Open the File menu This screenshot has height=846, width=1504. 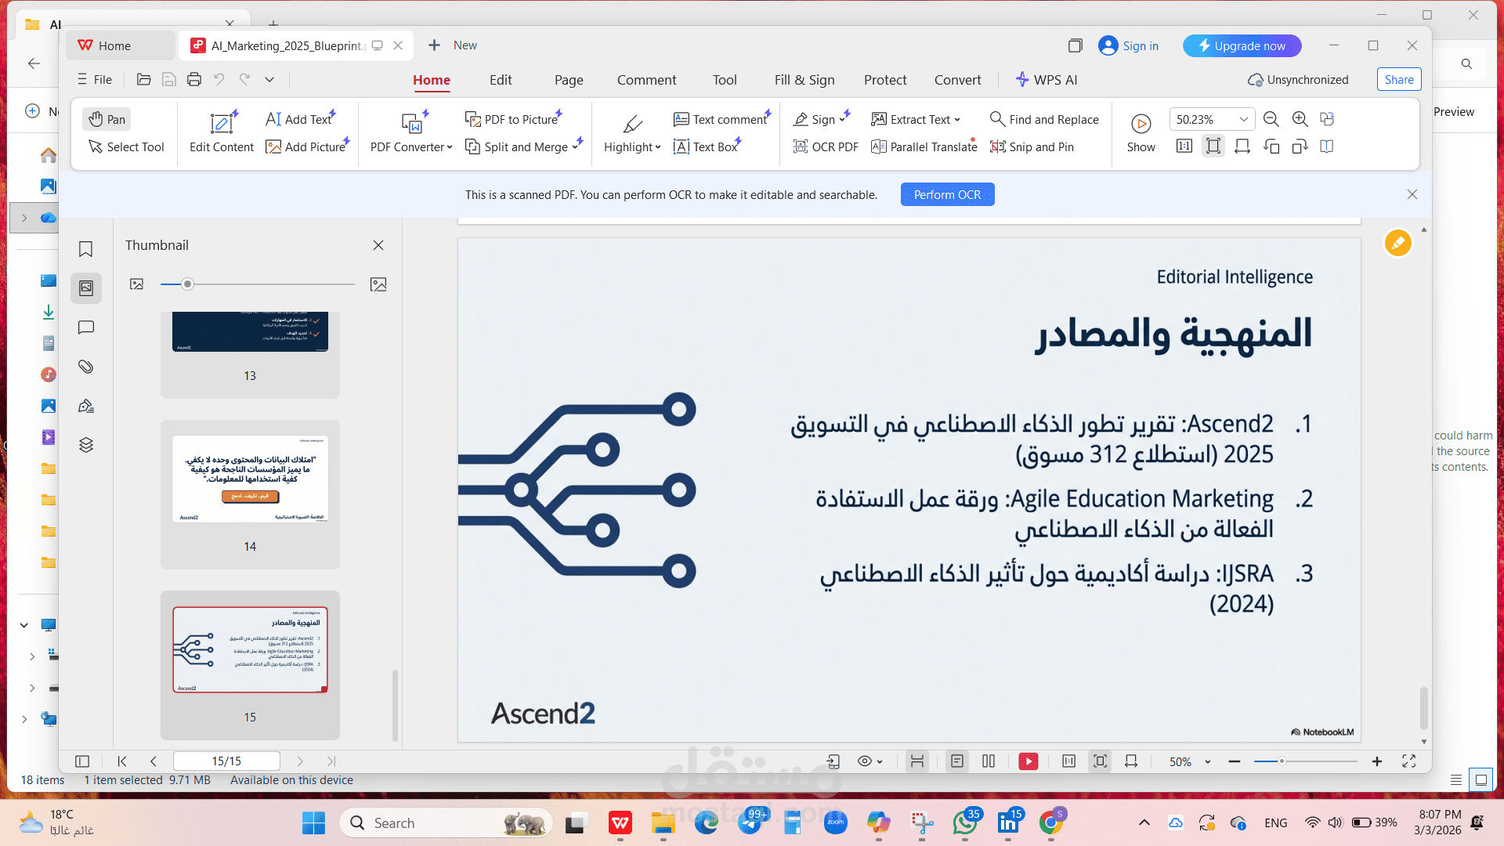(94, 79)
